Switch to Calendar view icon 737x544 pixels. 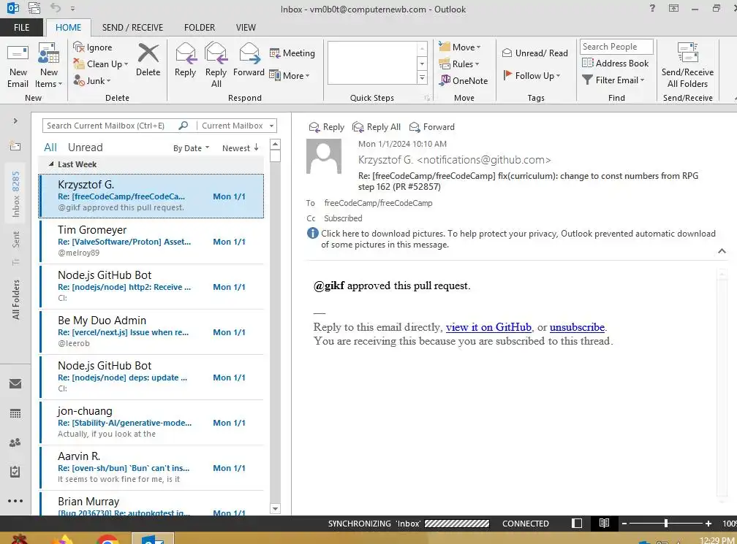[15, 413]
